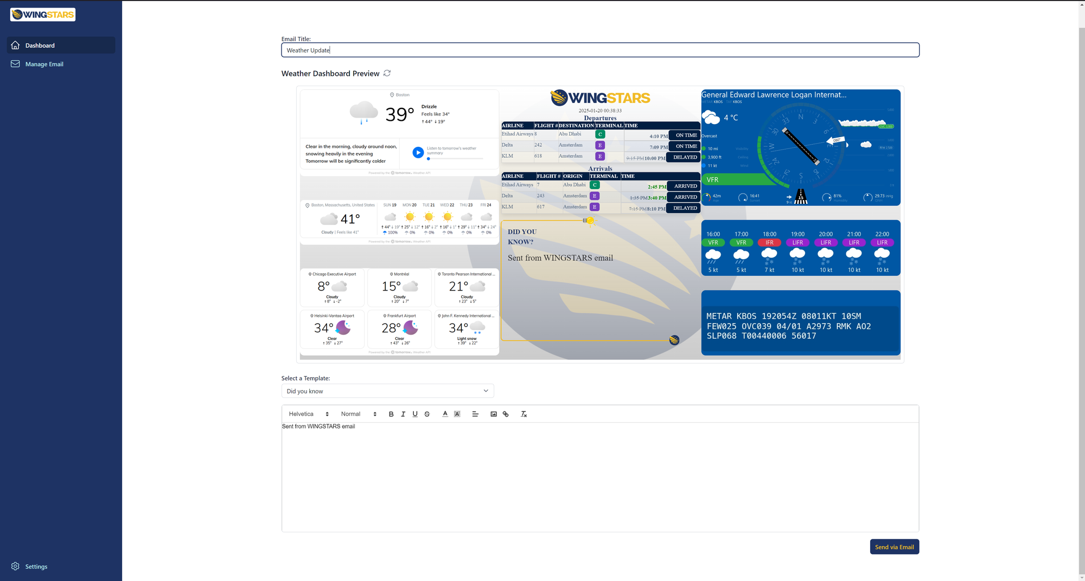Click into the email body editor
The image size is (1085, 581).
point(600,477)
